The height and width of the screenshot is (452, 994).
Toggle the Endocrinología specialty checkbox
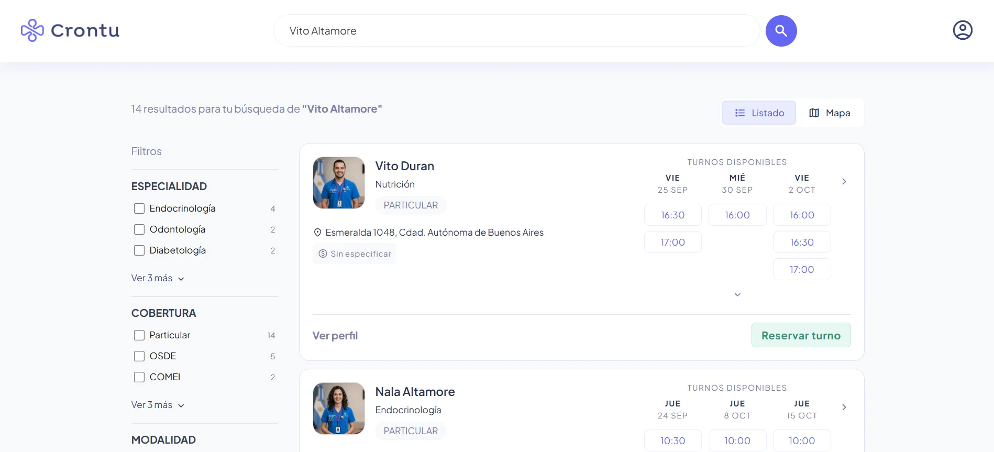[x=139, y=208]
